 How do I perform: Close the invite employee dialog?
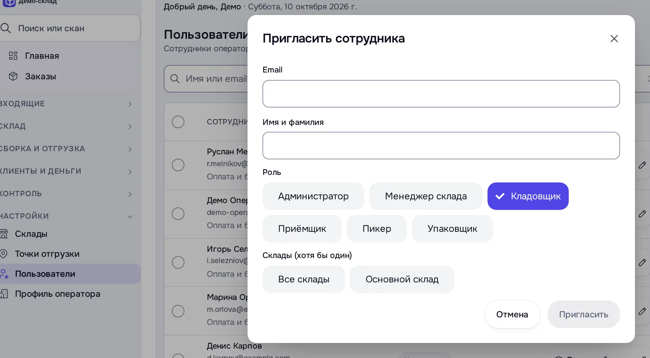point(614,39)
